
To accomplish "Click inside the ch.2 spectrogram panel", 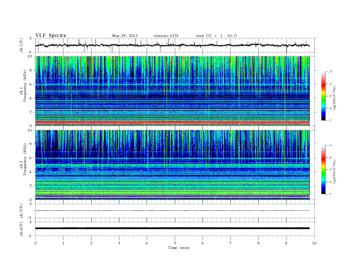I will (172, 165).
